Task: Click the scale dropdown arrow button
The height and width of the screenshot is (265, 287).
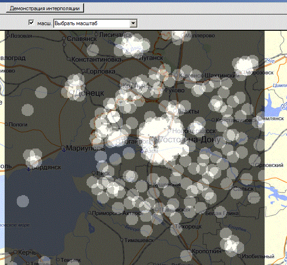Action: tap(133, 23)
